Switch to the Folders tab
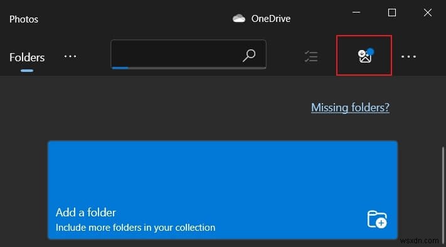The width and height of the screenshot is (446, 247). [27, 58]
